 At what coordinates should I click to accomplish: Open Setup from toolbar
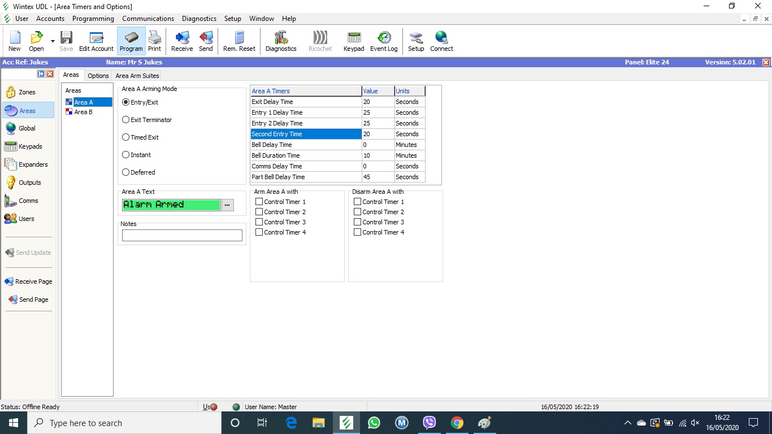tap(416, 41)
